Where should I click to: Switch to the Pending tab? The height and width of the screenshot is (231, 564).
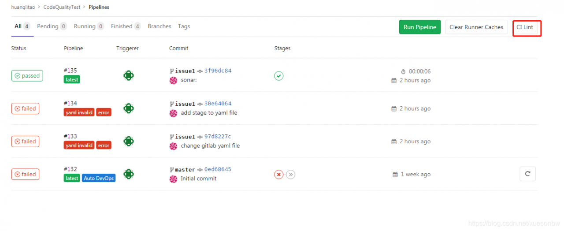point(52,26)
